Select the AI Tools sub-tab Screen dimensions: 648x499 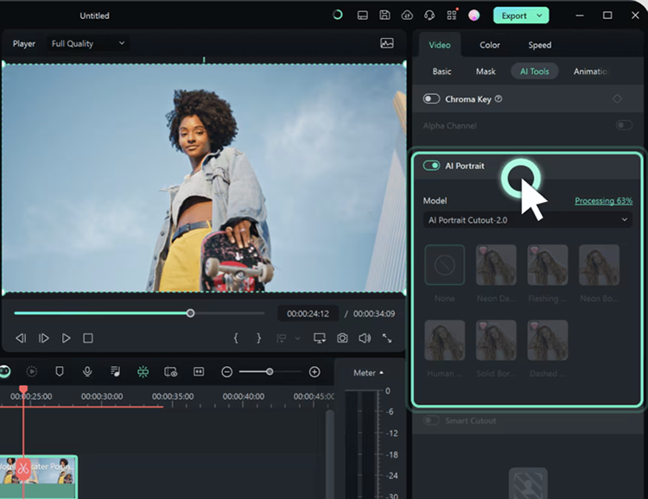pyautogui.click(x=534, y=71)
